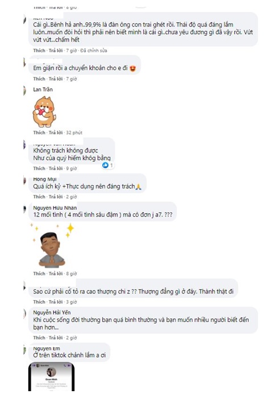Image resolution: width=279 pixels, height=398 pixels.
Task: Click the '32 phút' timestamp on Lan Trần's comment
Action: [x=74, y=132]
